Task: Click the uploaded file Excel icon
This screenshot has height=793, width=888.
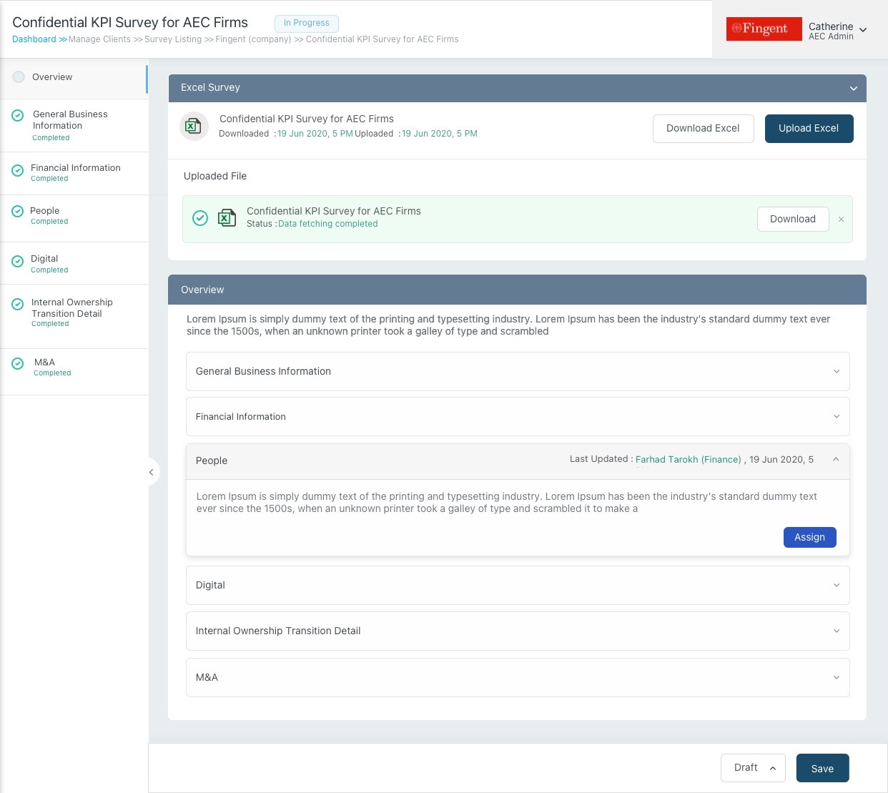Action: (227, 218)
